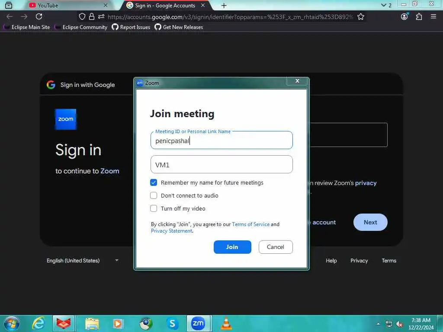
Task: Open Eclipse Main Site bookmark
Action: (x=27, y=27)
